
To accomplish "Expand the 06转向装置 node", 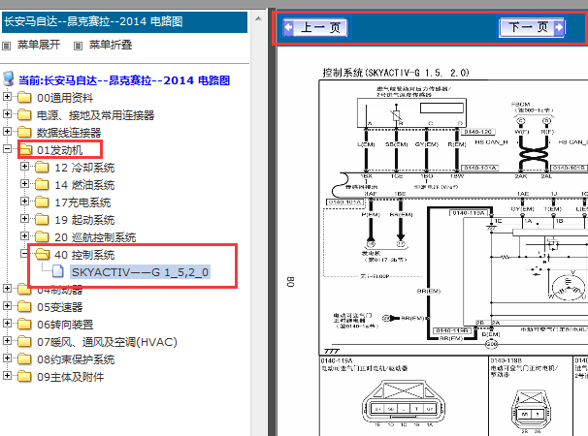I will coord(7,324).
